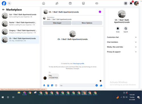142x104 pixels.
Task: Open the account profile picture menu
Action: 136,3
